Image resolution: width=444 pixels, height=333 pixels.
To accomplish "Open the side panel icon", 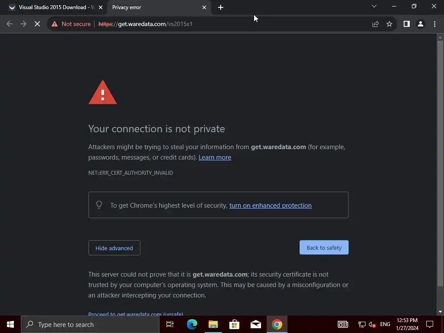I will (x=407, y=24).
